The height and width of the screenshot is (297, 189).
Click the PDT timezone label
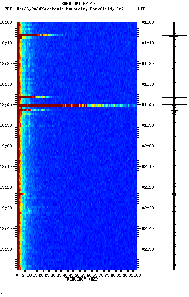pyautogui.click(x=8, y=9)
